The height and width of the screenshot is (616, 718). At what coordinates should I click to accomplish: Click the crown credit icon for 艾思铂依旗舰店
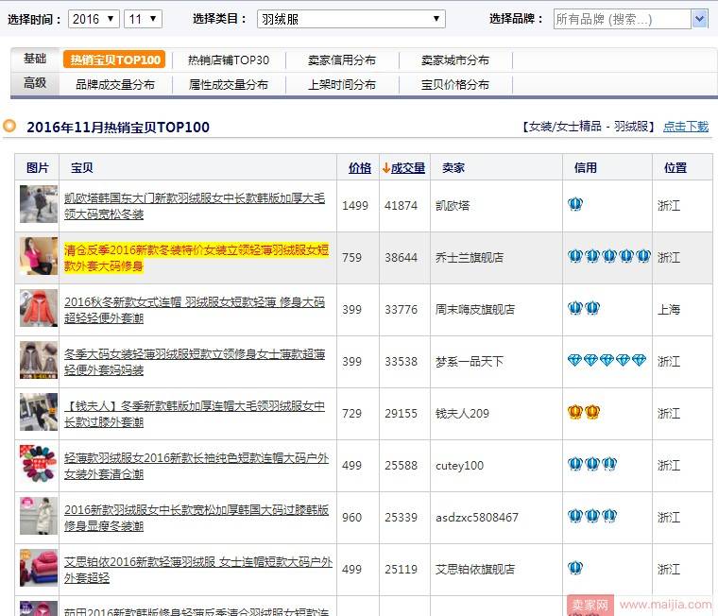[575, 568]
